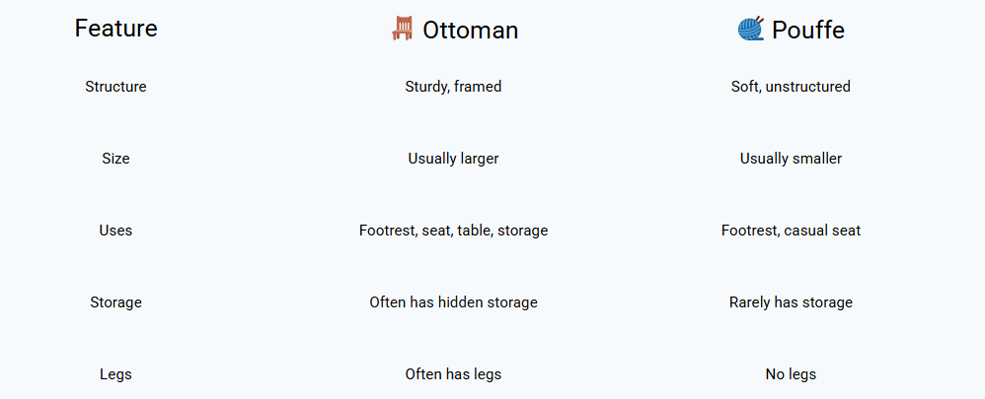985x399 pixels.
Task: Click the chair icon beside Ottoman
Action: click(x=402, y=29)
